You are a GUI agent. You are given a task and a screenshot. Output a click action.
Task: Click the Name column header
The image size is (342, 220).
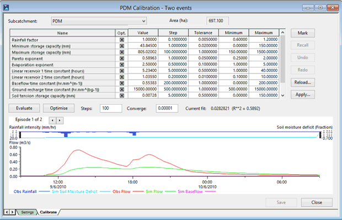click(x=62, y=33)
